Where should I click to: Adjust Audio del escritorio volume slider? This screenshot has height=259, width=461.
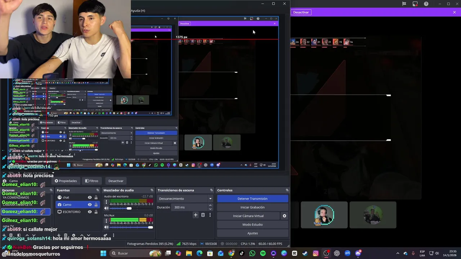click(x=131, y=208)
